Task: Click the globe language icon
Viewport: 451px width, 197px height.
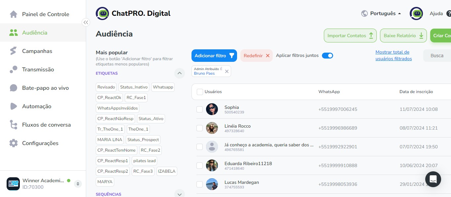Action: pyautogui.click(x=364, y=13)
